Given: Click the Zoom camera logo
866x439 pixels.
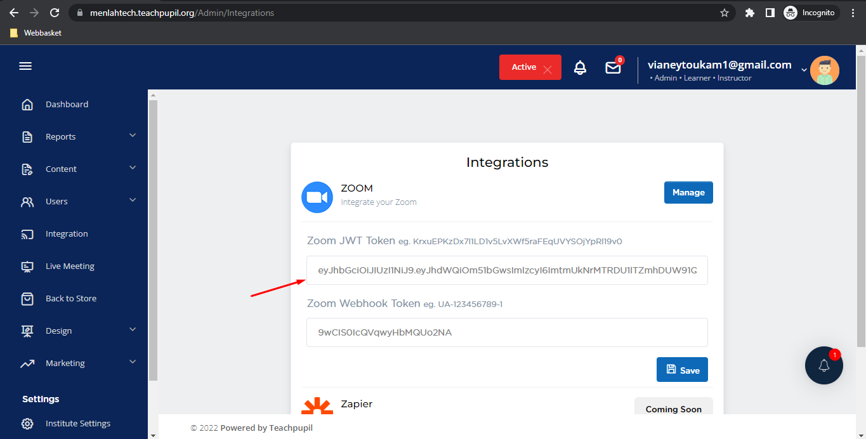Looking at the screenshot, I should [317, 197].
